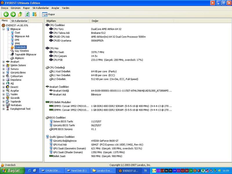Open the Lavalys Eve... folder taskbar button
The image size is (232, 174).
tap(102, 171)
